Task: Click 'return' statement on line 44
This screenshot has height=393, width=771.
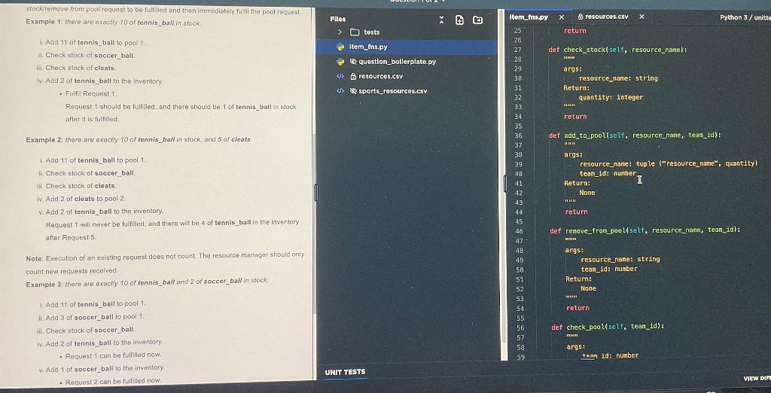Action: (576, 212)
